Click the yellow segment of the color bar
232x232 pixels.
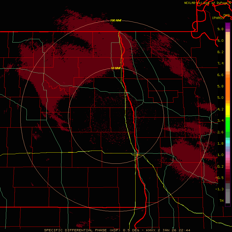(228, 110)
